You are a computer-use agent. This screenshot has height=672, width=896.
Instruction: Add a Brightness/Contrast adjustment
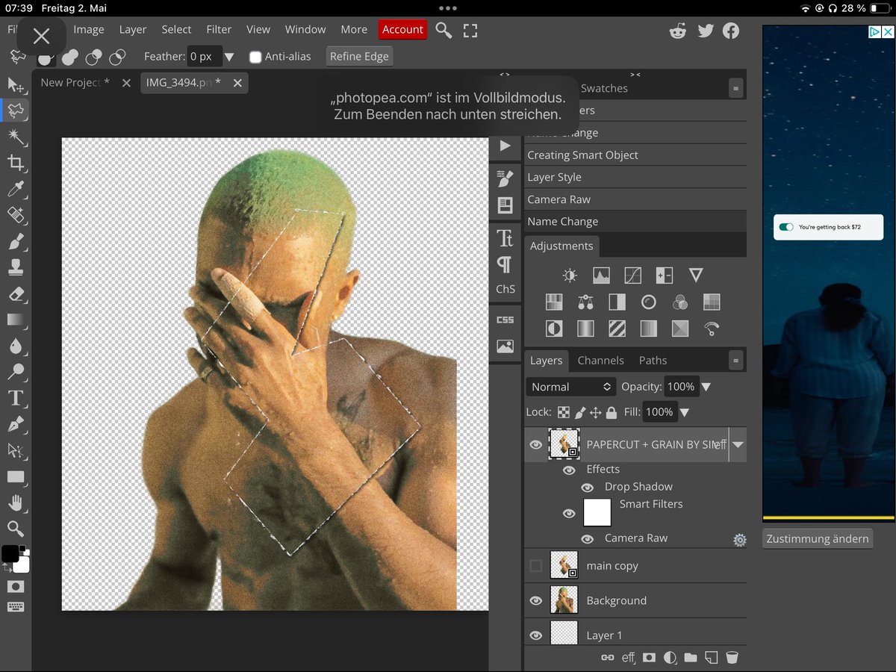570,276
